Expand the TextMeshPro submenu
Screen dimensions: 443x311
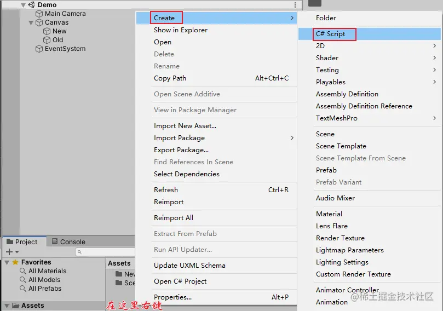coord(435,118)
